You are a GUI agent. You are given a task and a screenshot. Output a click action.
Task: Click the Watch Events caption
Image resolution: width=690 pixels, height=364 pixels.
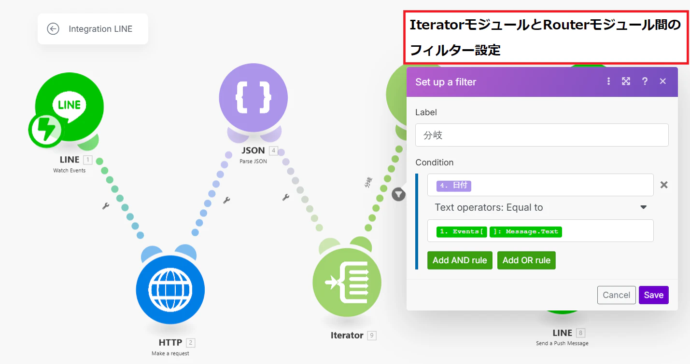pos(69,170)
